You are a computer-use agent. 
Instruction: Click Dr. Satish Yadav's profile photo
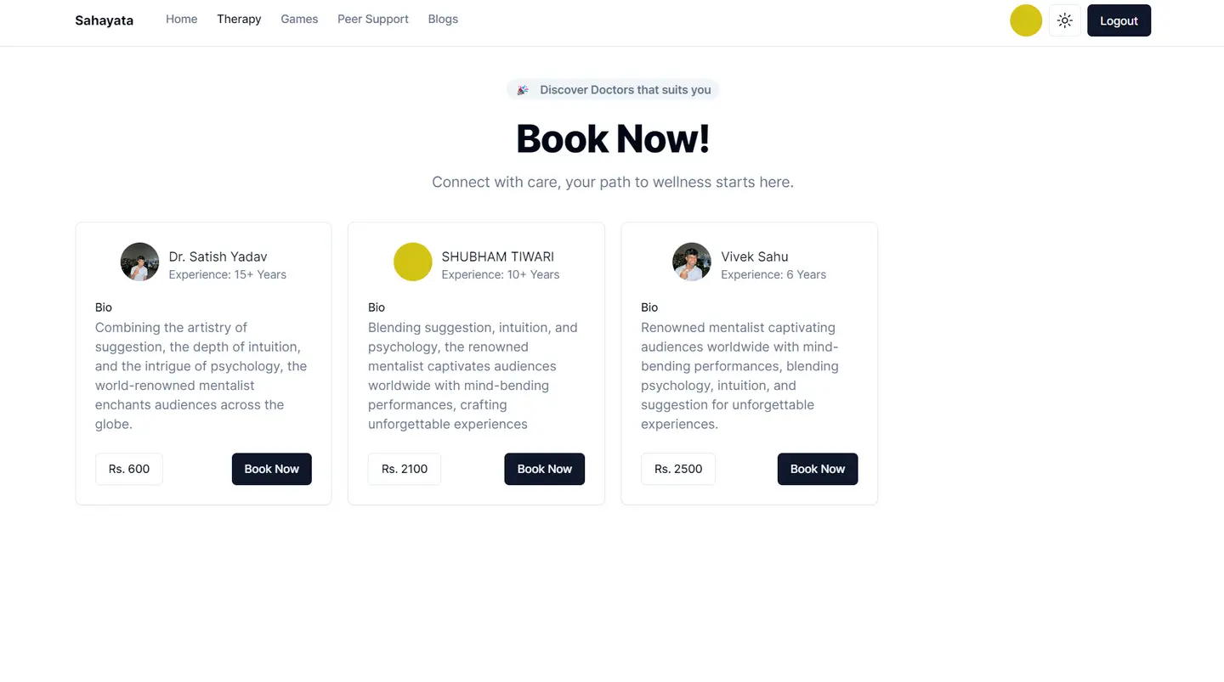tap(139, 262)
